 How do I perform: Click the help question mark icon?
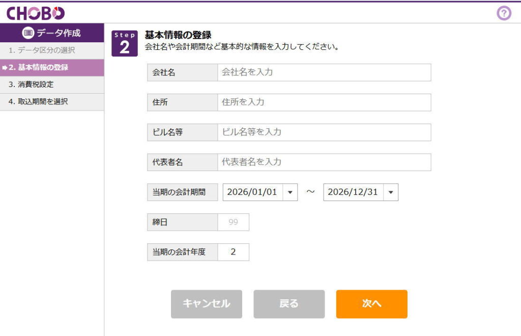click(x=503, y=14)
